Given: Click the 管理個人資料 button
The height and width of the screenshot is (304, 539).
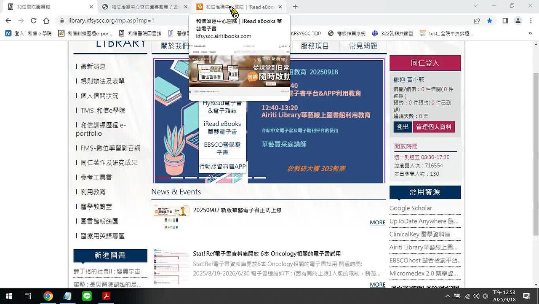Looking at the screenshot, I should tap(434, 127).
